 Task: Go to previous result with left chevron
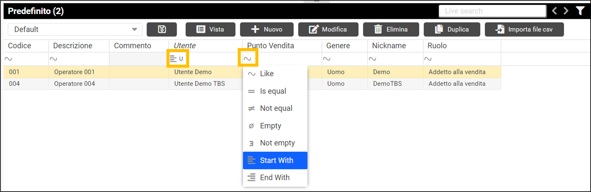pyautogui.click(x=554, y=11)
